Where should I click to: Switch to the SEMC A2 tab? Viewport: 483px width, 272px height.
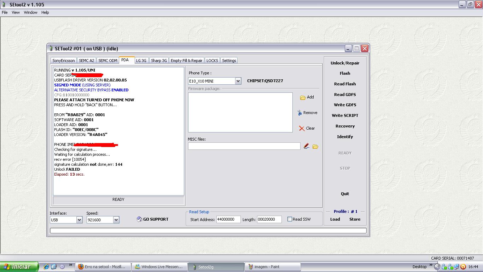(x=87, y=61)
